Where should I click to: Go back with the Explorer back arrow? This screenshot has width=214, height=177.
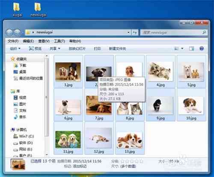click(9, 33)
